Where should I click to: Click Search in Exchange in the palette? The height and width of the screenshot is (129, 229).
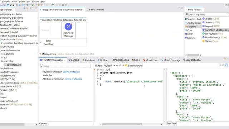pyautogui.click(x=193, y=19)
